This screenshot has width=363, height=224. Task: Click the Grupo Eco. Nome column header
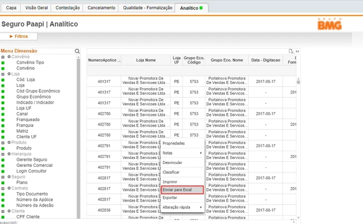[x=227, y=60]
